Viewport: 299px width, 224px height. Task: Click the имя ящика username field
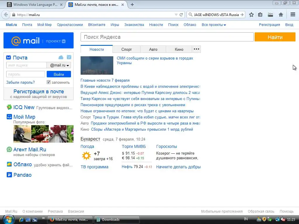click(x=26, y=65)
